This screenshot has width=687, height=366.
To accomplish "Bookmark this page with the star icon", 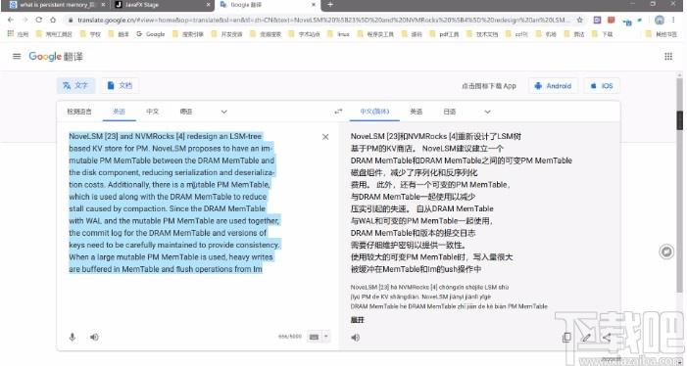I will tap(579, 20).
